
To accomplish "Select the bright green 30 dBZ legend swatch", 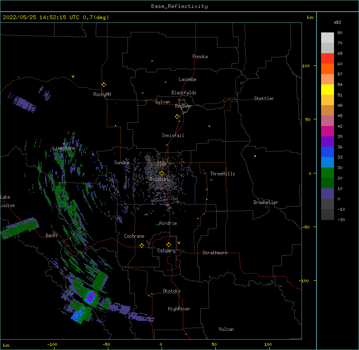I will coord(327,173).
